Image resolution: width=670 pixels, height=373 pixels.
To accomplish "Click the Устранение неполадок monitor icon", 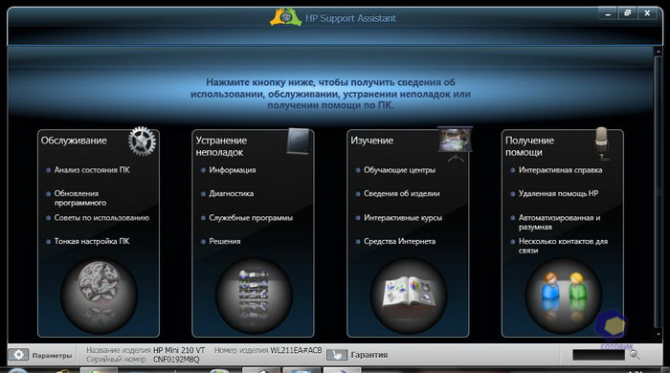I will tap(299, 141).
